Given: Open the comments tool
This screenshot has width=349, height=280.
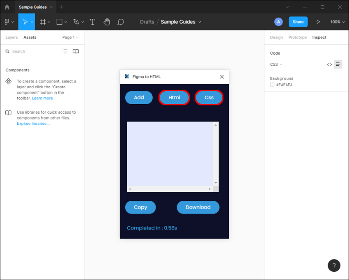Looking at the screenshot, I should click(x=121, y=22).
